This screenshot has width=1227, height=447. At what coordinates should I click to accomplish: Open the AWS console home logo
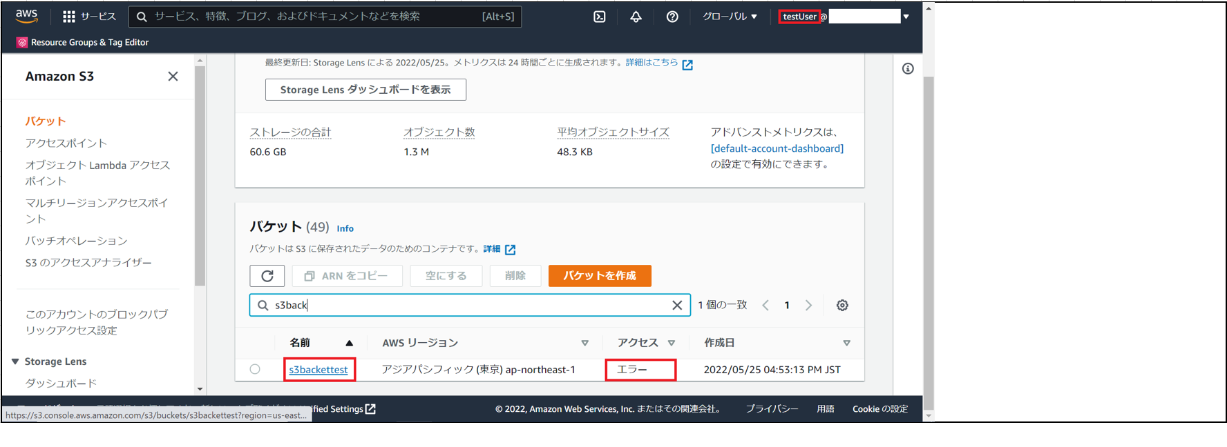click(27, 16)
